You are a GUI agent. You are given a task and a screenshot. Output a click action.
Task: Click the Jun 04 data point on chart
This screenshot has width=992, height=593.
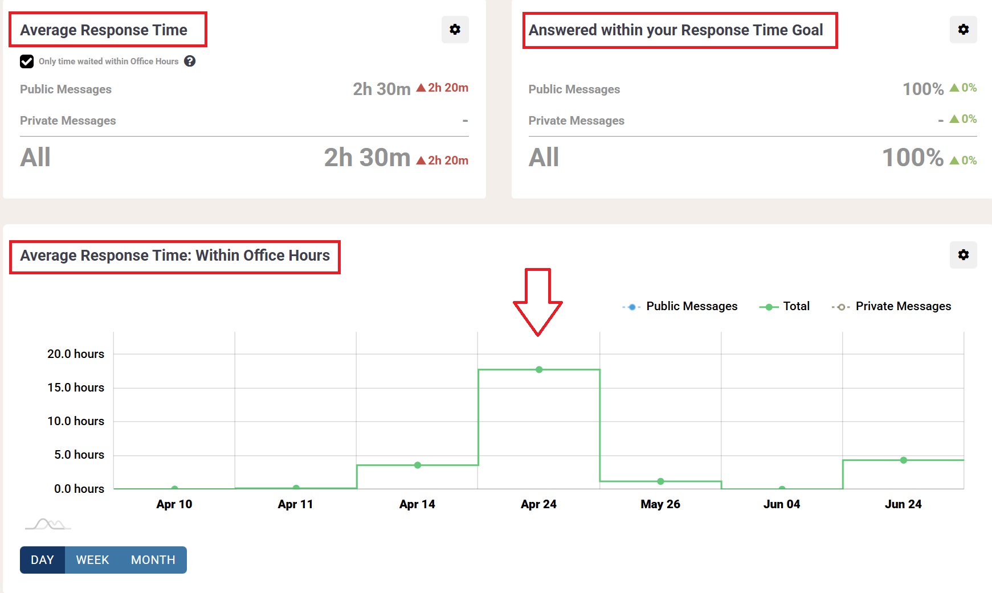tap(782, 488)
